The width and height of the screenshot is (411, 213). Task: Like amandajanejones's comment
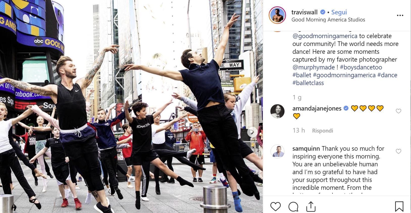click(398, 111)
